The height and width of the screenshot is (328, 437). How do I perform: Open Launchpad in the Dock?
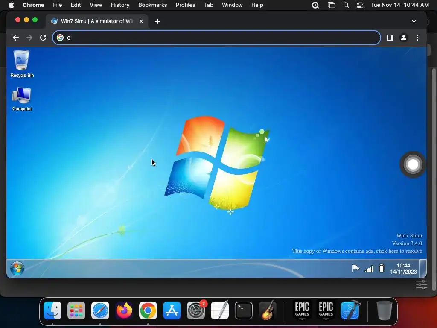click(76, 310)
